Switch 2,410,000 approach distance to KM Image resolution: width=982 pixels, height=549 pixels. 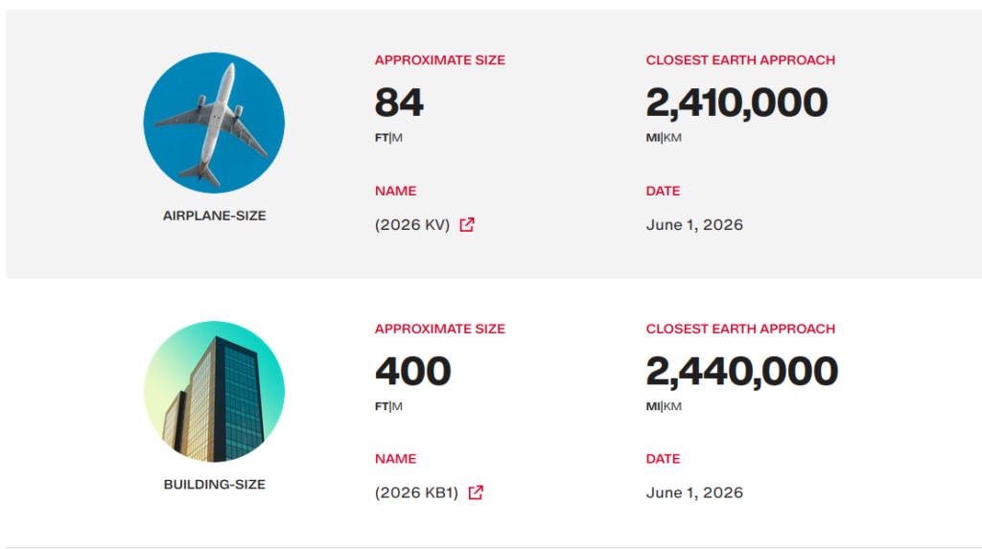[672, 138]
